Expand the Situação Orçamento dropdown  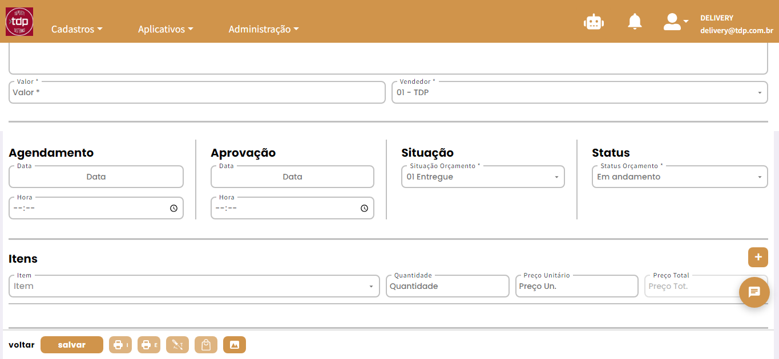483,177
